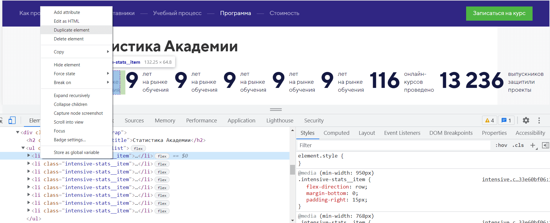Open Badge settings… entry
The height and width of the screenshot is (223, 550).
77,140
